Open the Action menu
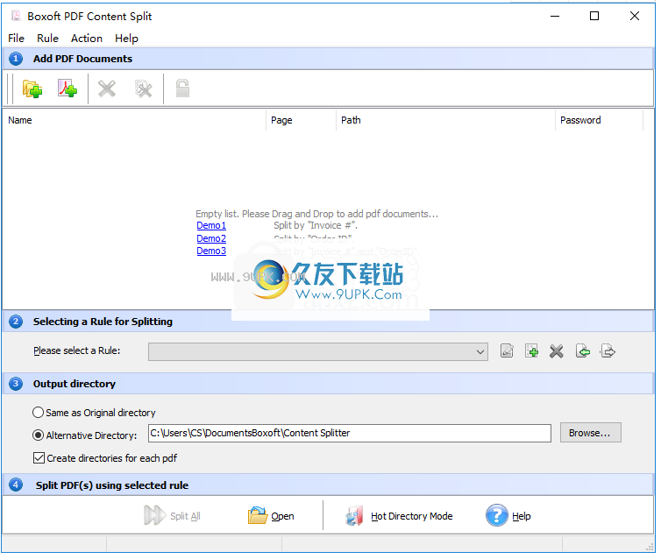661x559 pixels. point(87,39)
